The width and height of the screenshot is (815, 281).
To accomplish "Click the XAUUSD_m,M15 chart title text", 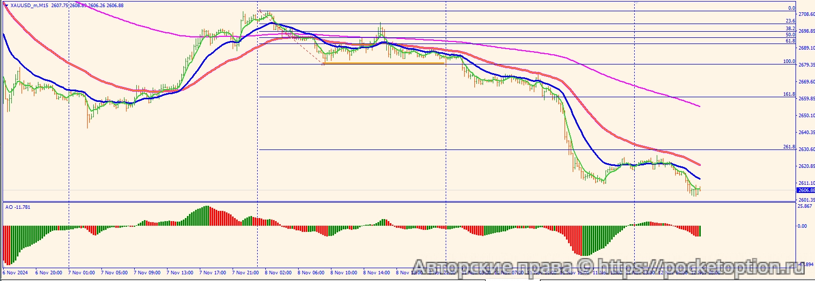I will click(x=30, y=6).
